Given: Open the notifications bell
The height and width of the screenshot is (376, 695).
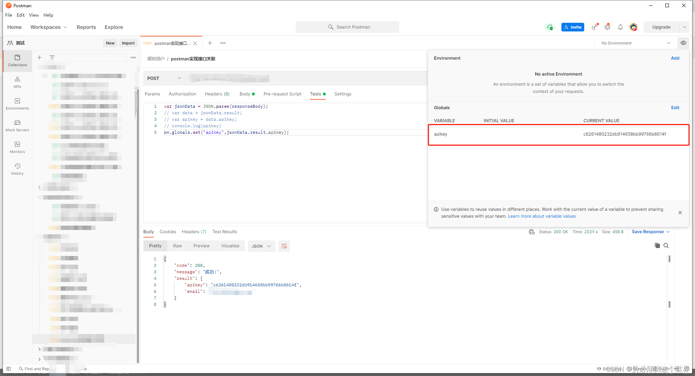Looking at the screenshot, I should coord(620,27).
